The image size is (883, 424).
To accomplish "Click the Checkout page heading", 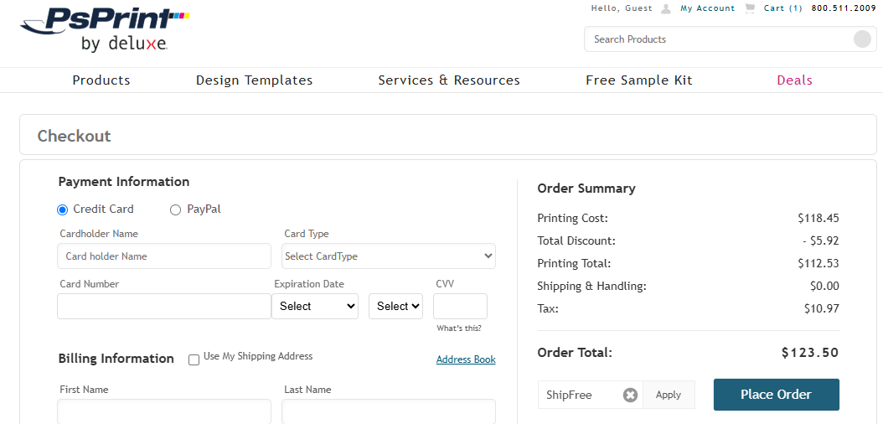I will coord(75,137).
